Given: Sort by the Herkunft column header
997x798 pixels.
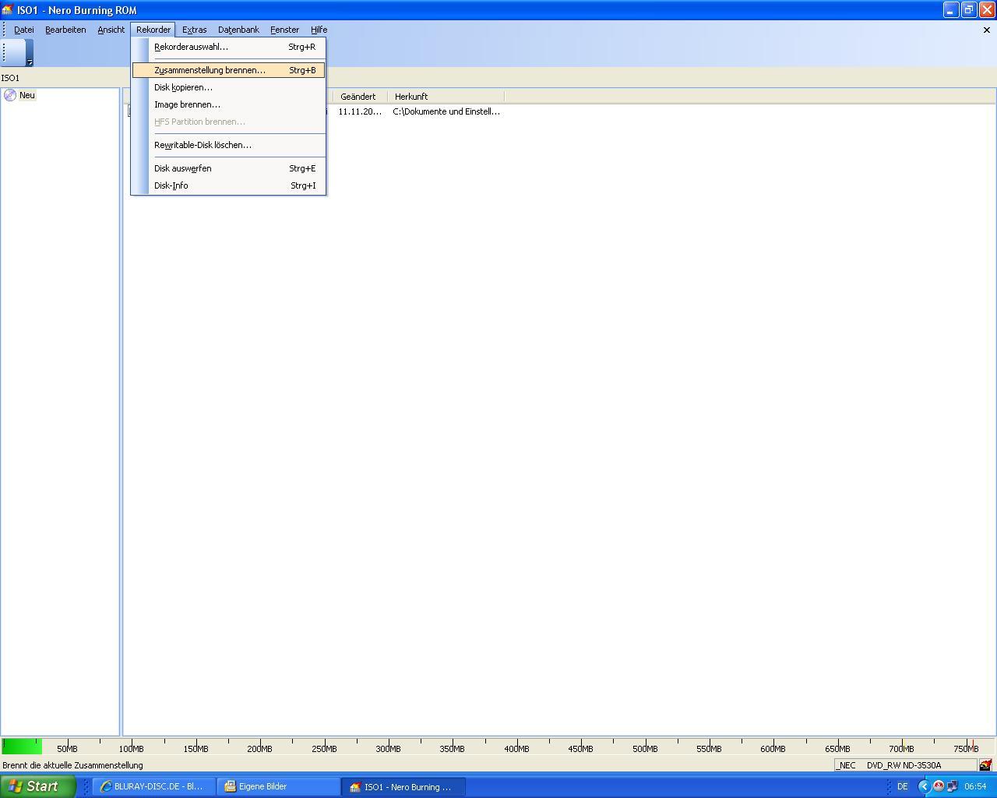Looking at the screenshot, I should (446, 97).
